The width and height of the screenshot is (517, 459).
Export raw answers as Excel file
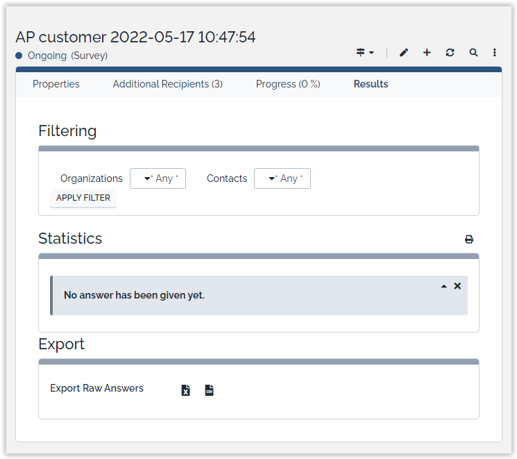tap(185, 390)
